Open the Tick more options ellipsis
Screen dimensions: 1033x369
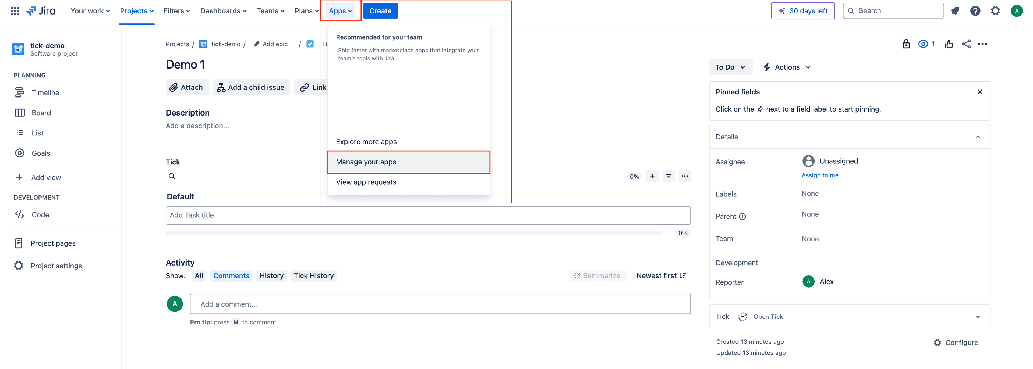point(685,176)
